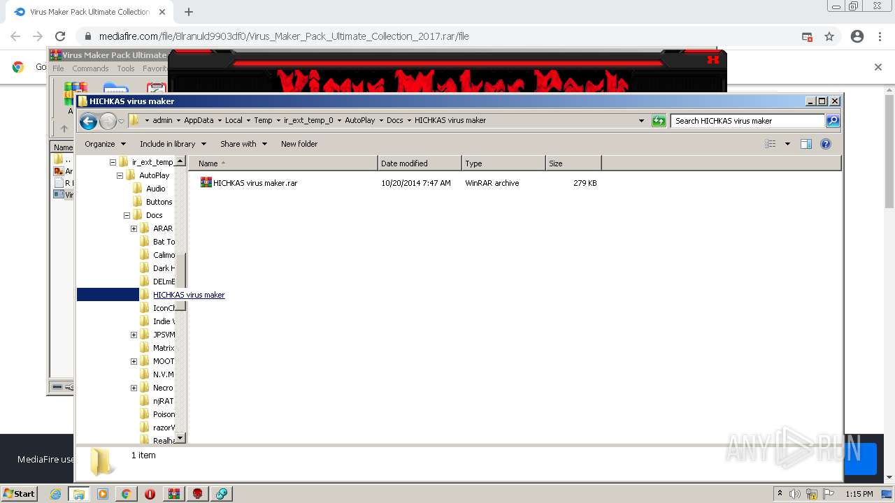Bookmark this page with the star icon
895x503 pixels.
pos(829,36)
